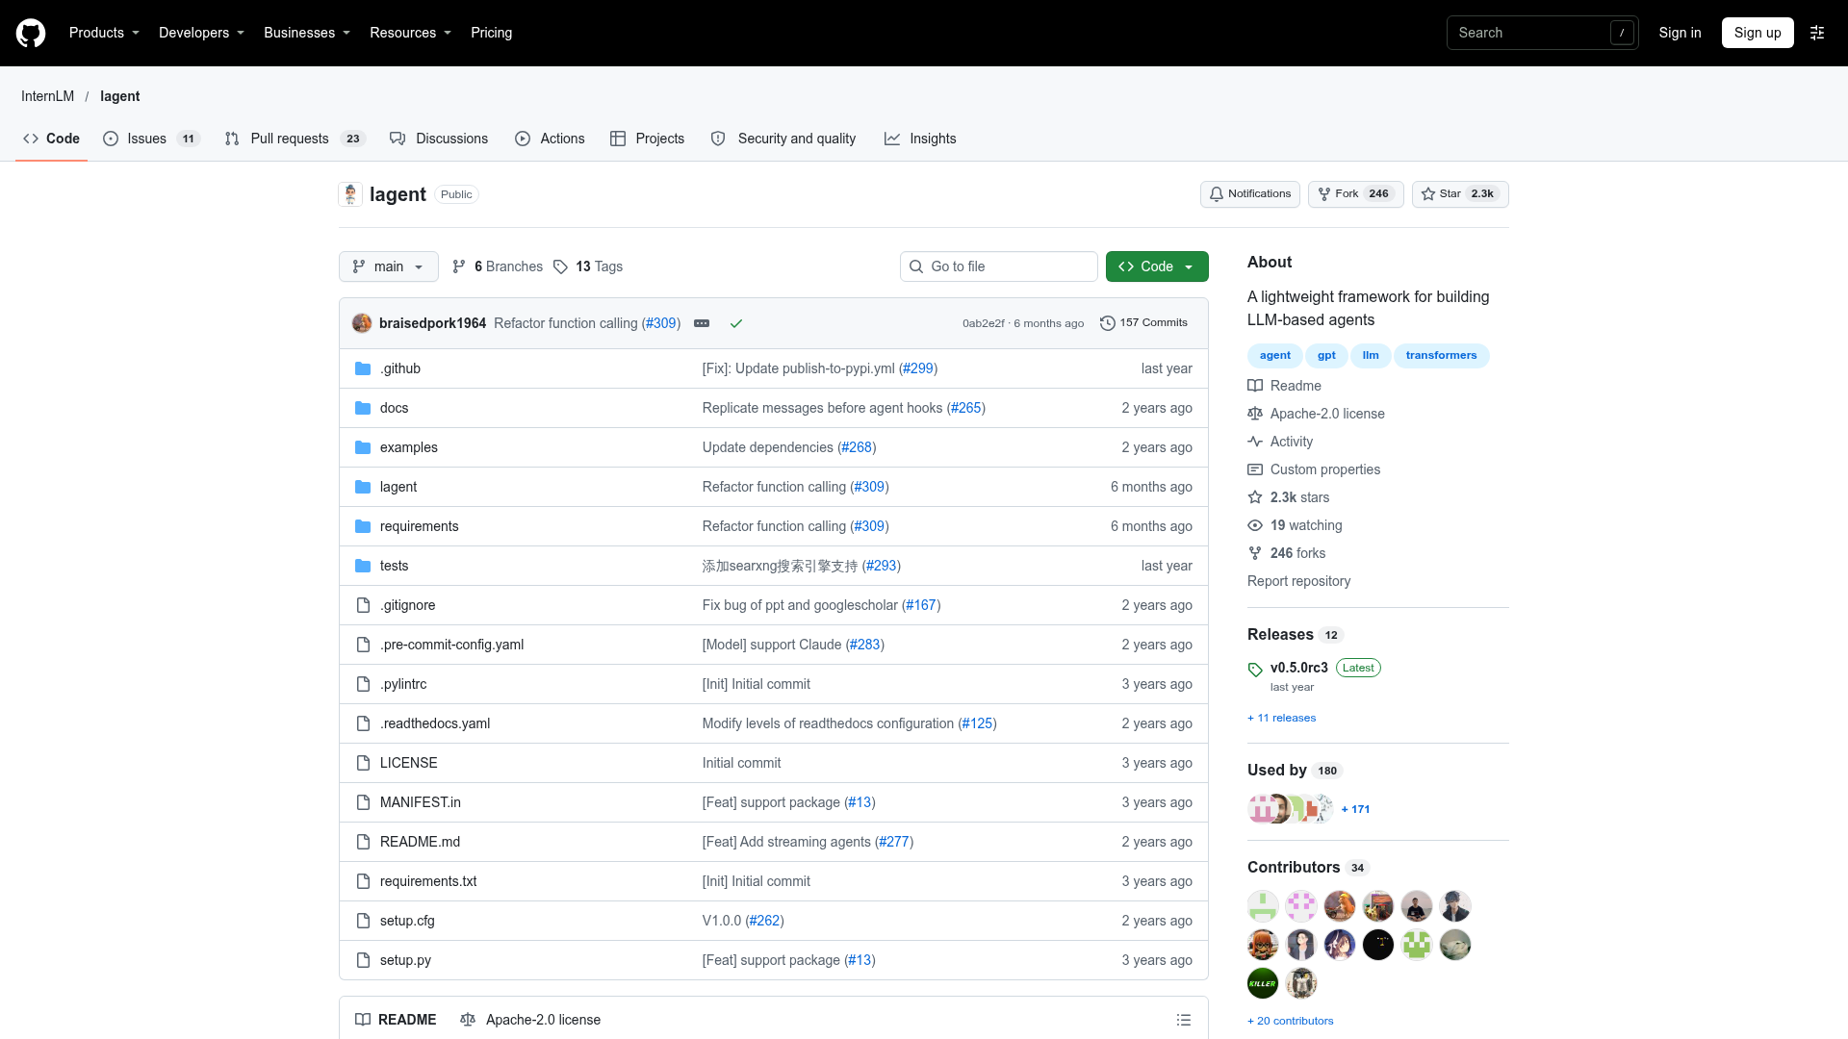
Task: Click Report repository
Action: (1298, 581)
